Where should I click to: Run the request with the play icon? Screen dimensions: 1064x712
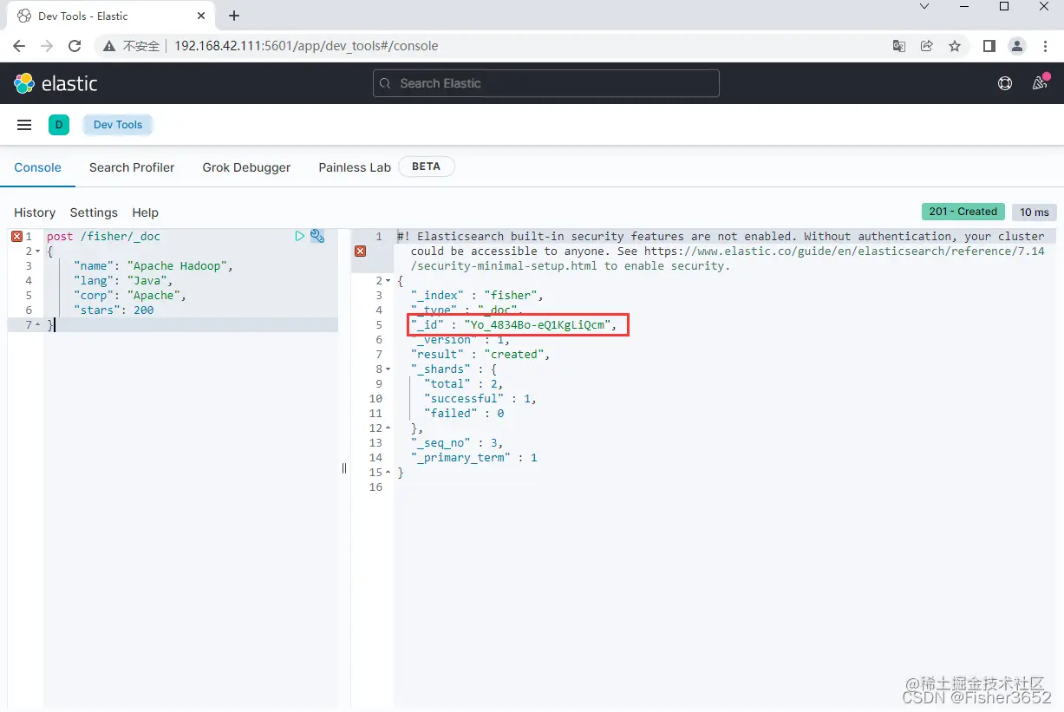pyautogui.click(x=299, y=236)
